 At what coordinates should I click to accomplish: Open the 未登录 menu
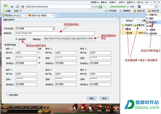(x=95, y=2)
